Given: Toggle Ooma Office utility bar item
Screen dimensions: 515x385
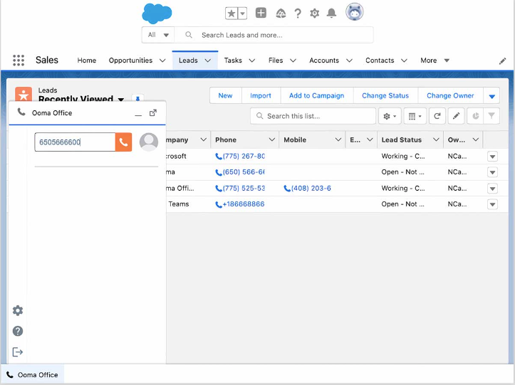Looking at the screenshot, I should [x=32, y=375].
